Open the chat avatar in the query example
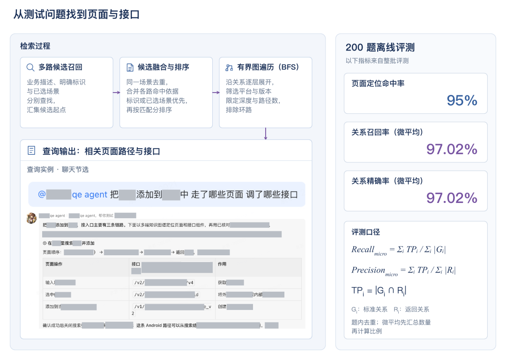The image size is (506, 360). [x=31, y=218]
